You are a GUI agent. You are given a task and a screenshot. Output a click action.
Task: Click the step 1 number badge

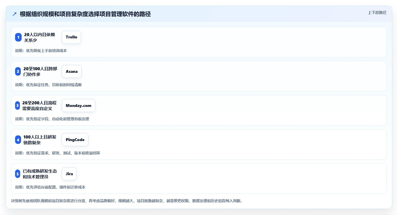18,37
